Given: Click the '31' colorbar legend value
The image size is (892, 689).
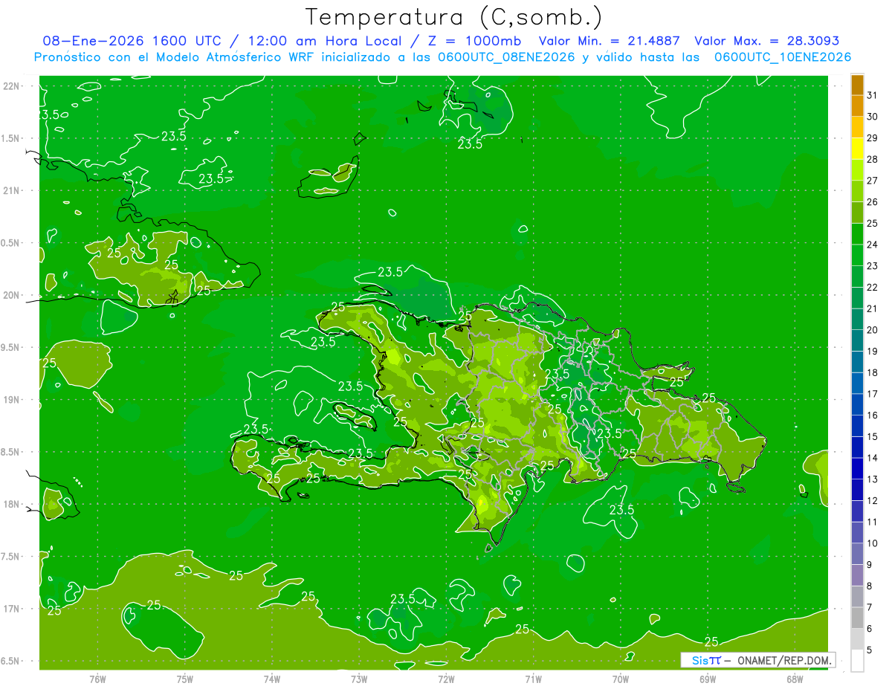Looking at the screenshot, I should 873,95.
